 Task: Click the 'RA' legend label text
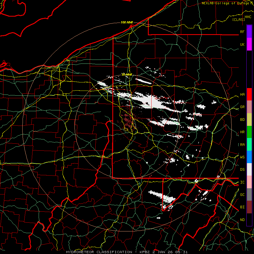[x=242, y=145]
